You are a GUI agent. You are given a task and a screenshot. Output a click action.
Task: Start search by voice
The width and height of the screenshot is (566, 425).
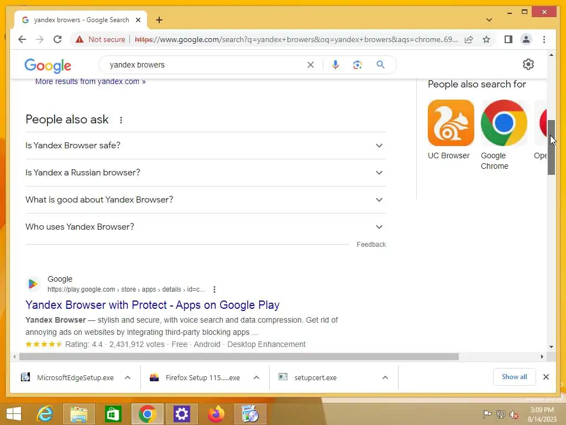[336, 65]
